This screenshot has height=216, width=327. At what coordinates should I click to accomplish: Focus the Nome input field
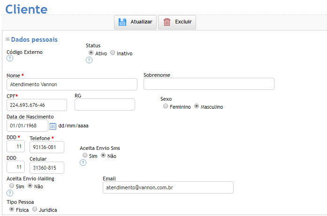pyautogui.click(x=72, y=84)
